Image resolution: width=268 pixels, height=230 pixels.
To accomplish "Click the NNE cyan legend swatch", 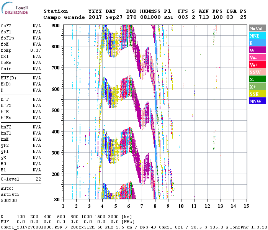I will coord(257,36).
